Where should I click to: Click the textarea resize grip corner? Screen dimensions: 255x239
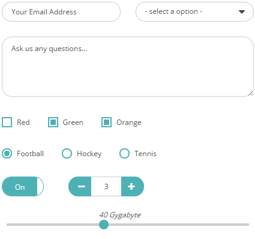click(x=250, y=94)
